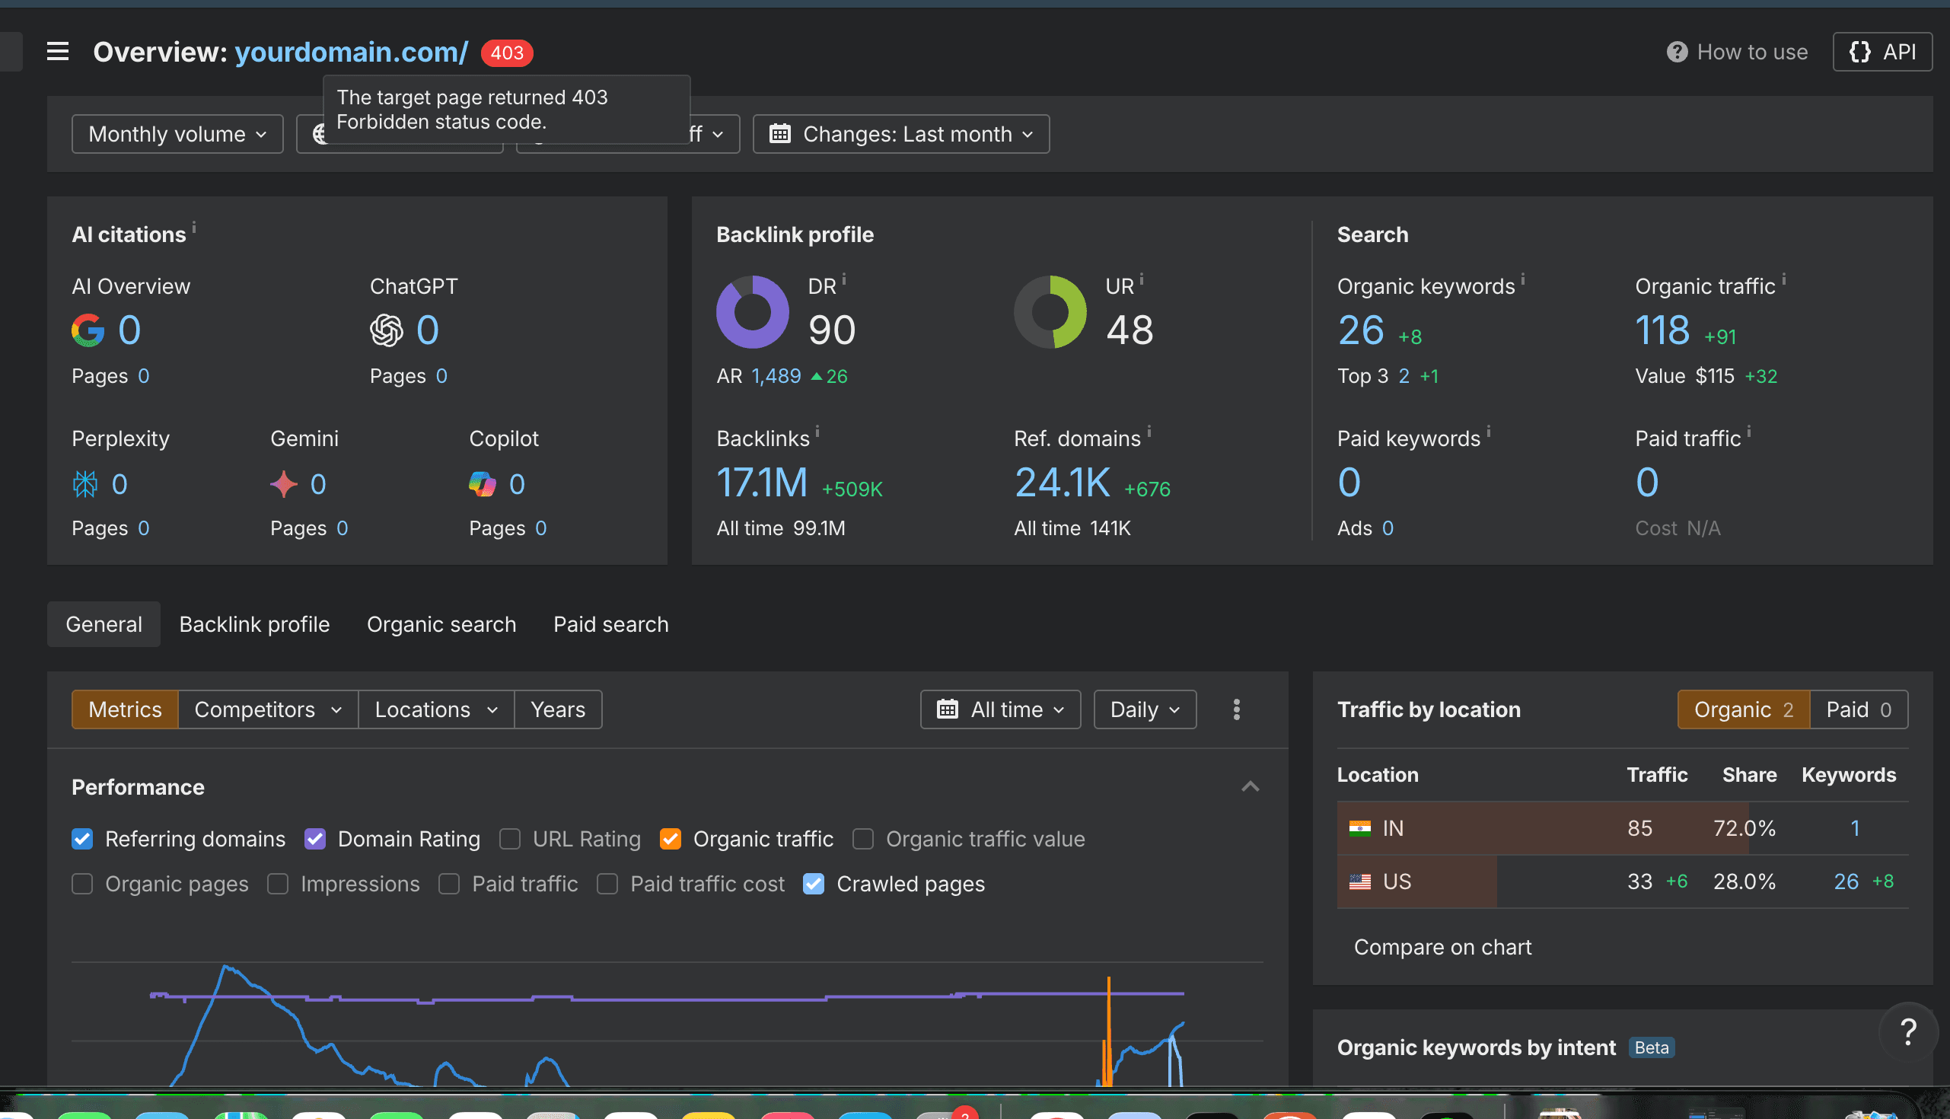The height and width of the screenshot is (1119, 1950).
Task: Uncheck the Referring domains checkbox
Action: coord(82,839)
